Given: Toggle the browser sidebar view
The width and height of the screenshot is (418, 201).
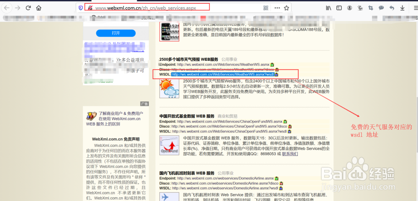Looking at the screenshot, I should (x=339, y=8).
